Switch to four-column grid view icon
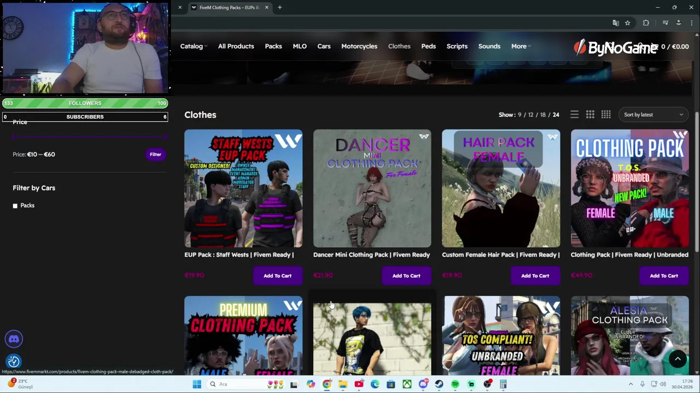Image resolution: width=700 pixels, height=393 pixels. click(606, 115)
